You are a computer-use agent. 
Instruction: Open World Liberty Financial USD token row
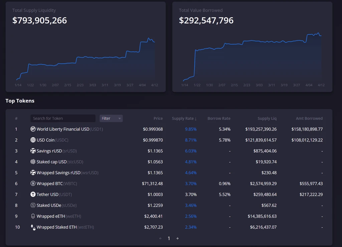169,129
